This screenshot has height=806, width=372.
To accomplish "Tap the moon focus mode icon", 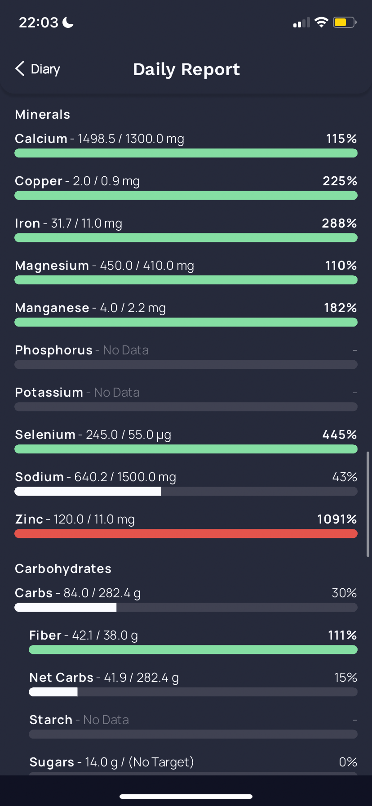I will (x=68, y=22).
